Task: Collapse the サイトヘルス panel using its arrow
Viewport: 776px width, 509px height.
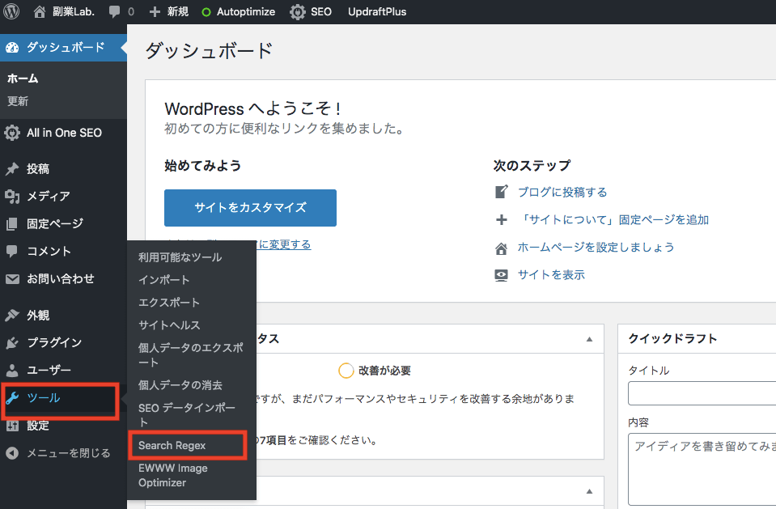Action: click(589, 339)
